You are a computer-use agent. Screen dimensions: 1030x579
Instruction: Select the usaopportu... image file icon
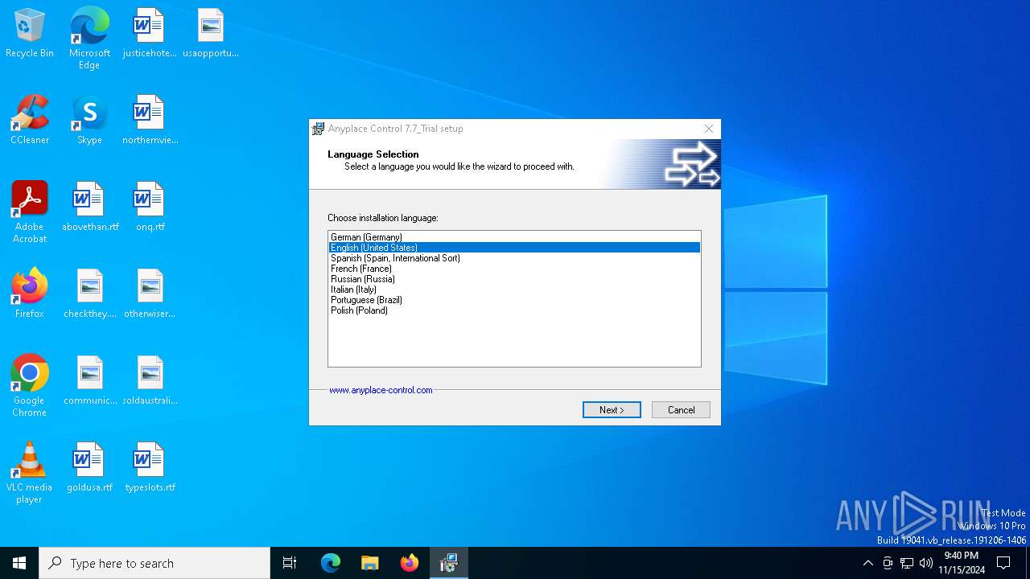[x=210, y=34]
